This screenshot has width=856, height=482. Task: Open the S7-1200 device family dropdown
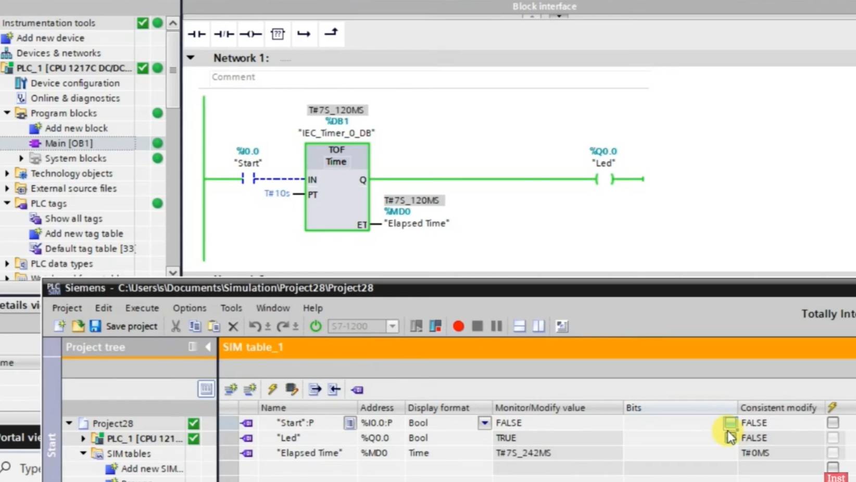coord(393,326)
